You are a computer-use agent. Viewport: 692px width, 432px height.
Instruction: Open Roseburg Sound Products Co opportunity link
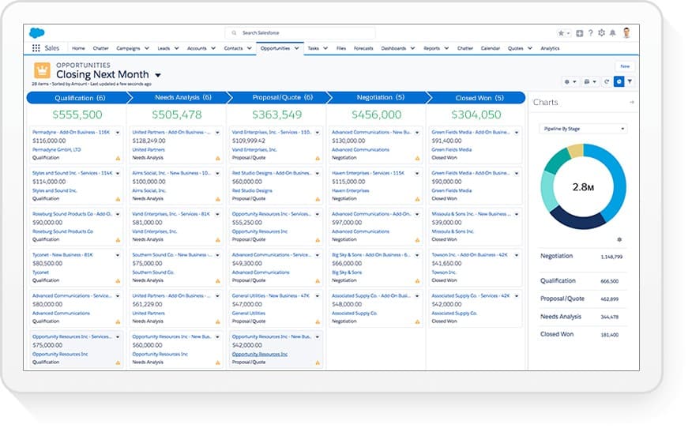(72, 214)
